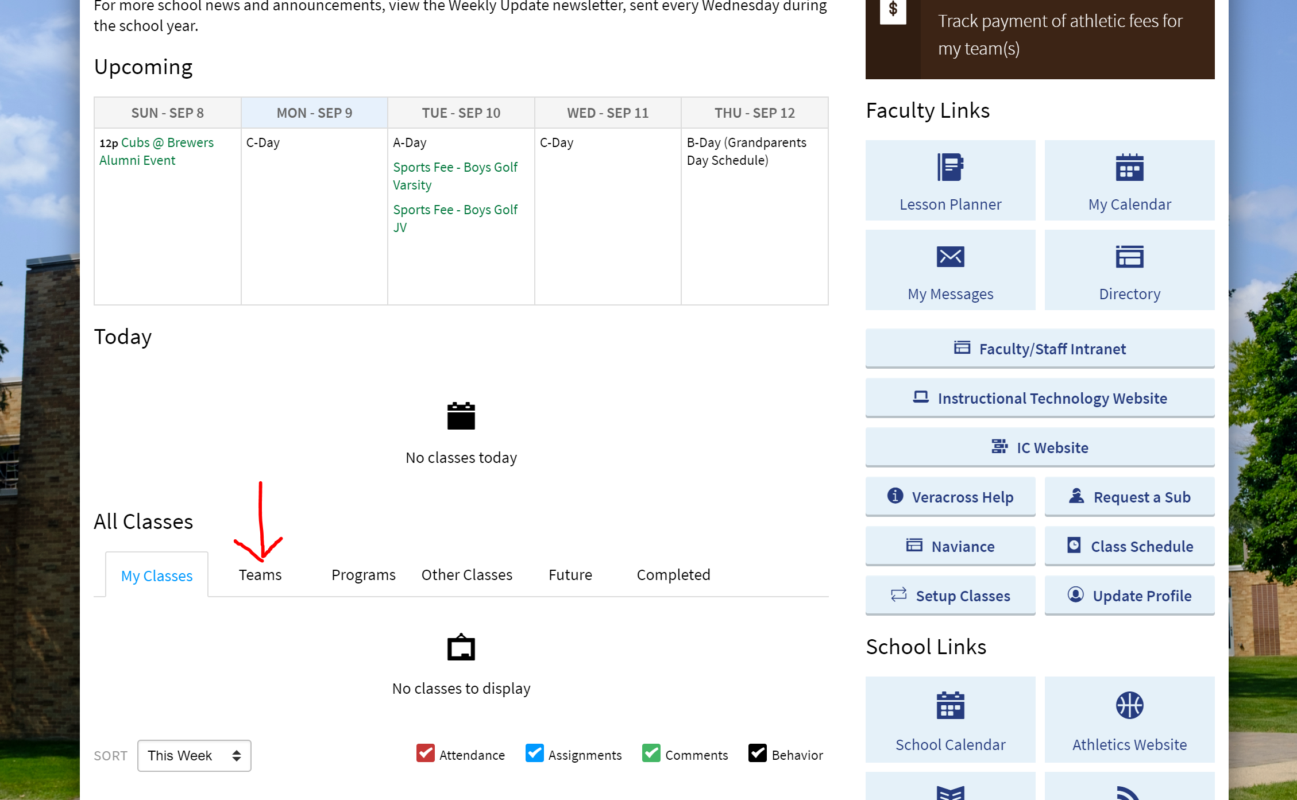
Task: Select the MON - SEP 9 column header
Action: 314,113
